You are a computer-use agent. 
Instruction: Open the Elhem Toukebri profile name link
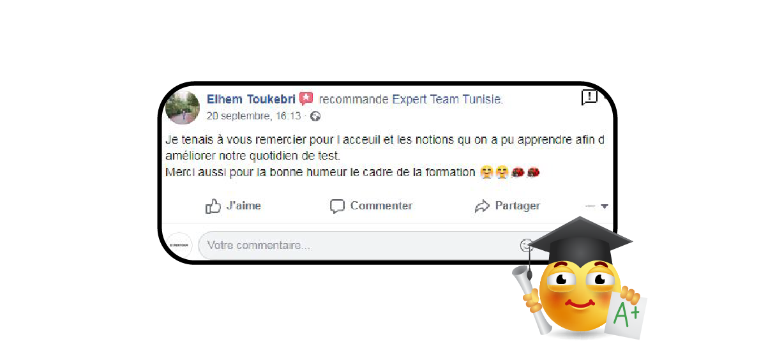[251, 100]
